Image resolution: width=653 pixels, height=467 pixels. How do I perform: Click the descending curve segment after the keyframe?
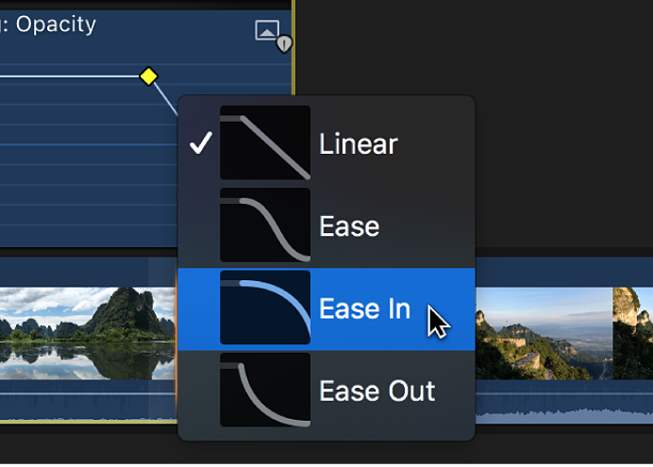[x=165, y=96]
